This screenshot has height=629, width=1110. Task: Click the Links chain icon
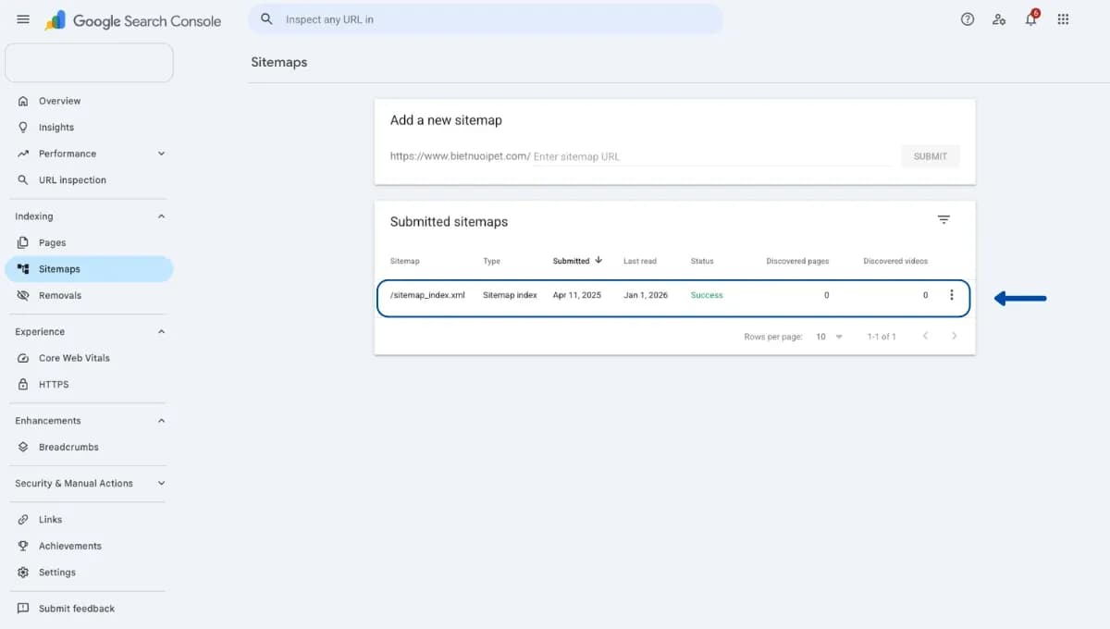(23, 520)
